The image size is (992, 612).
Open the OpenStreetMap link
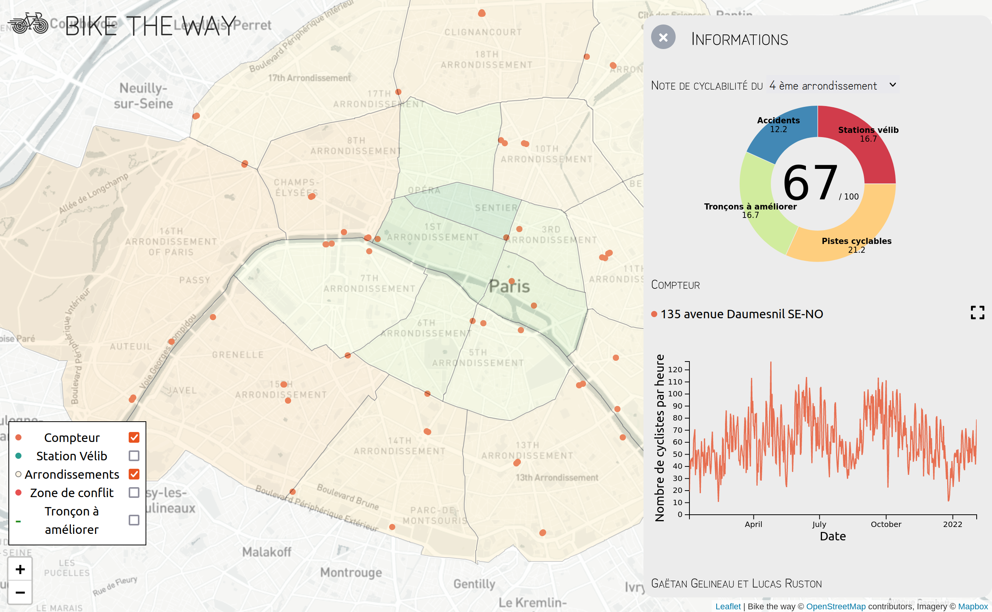click(x=835, y=606)
